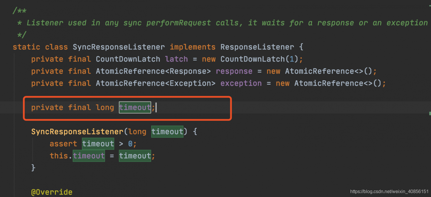Click the blog.csdn.net watermark URL

click(x=389, y=191)
